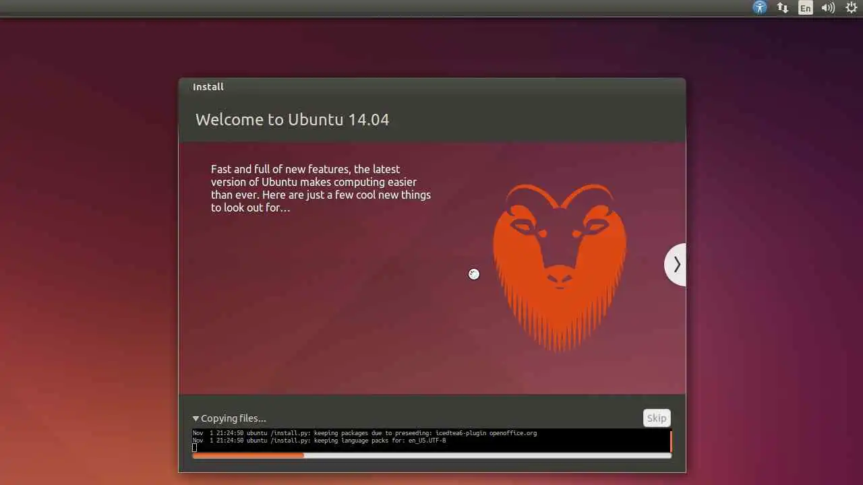Click the Install window title
The width and height of the screenshot is (863, 485).
click(x=208, y=87)
